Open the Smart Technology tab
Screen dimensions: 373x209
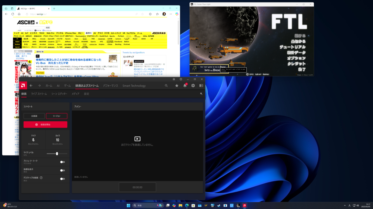pyautogui.click(x=134, y=86)
